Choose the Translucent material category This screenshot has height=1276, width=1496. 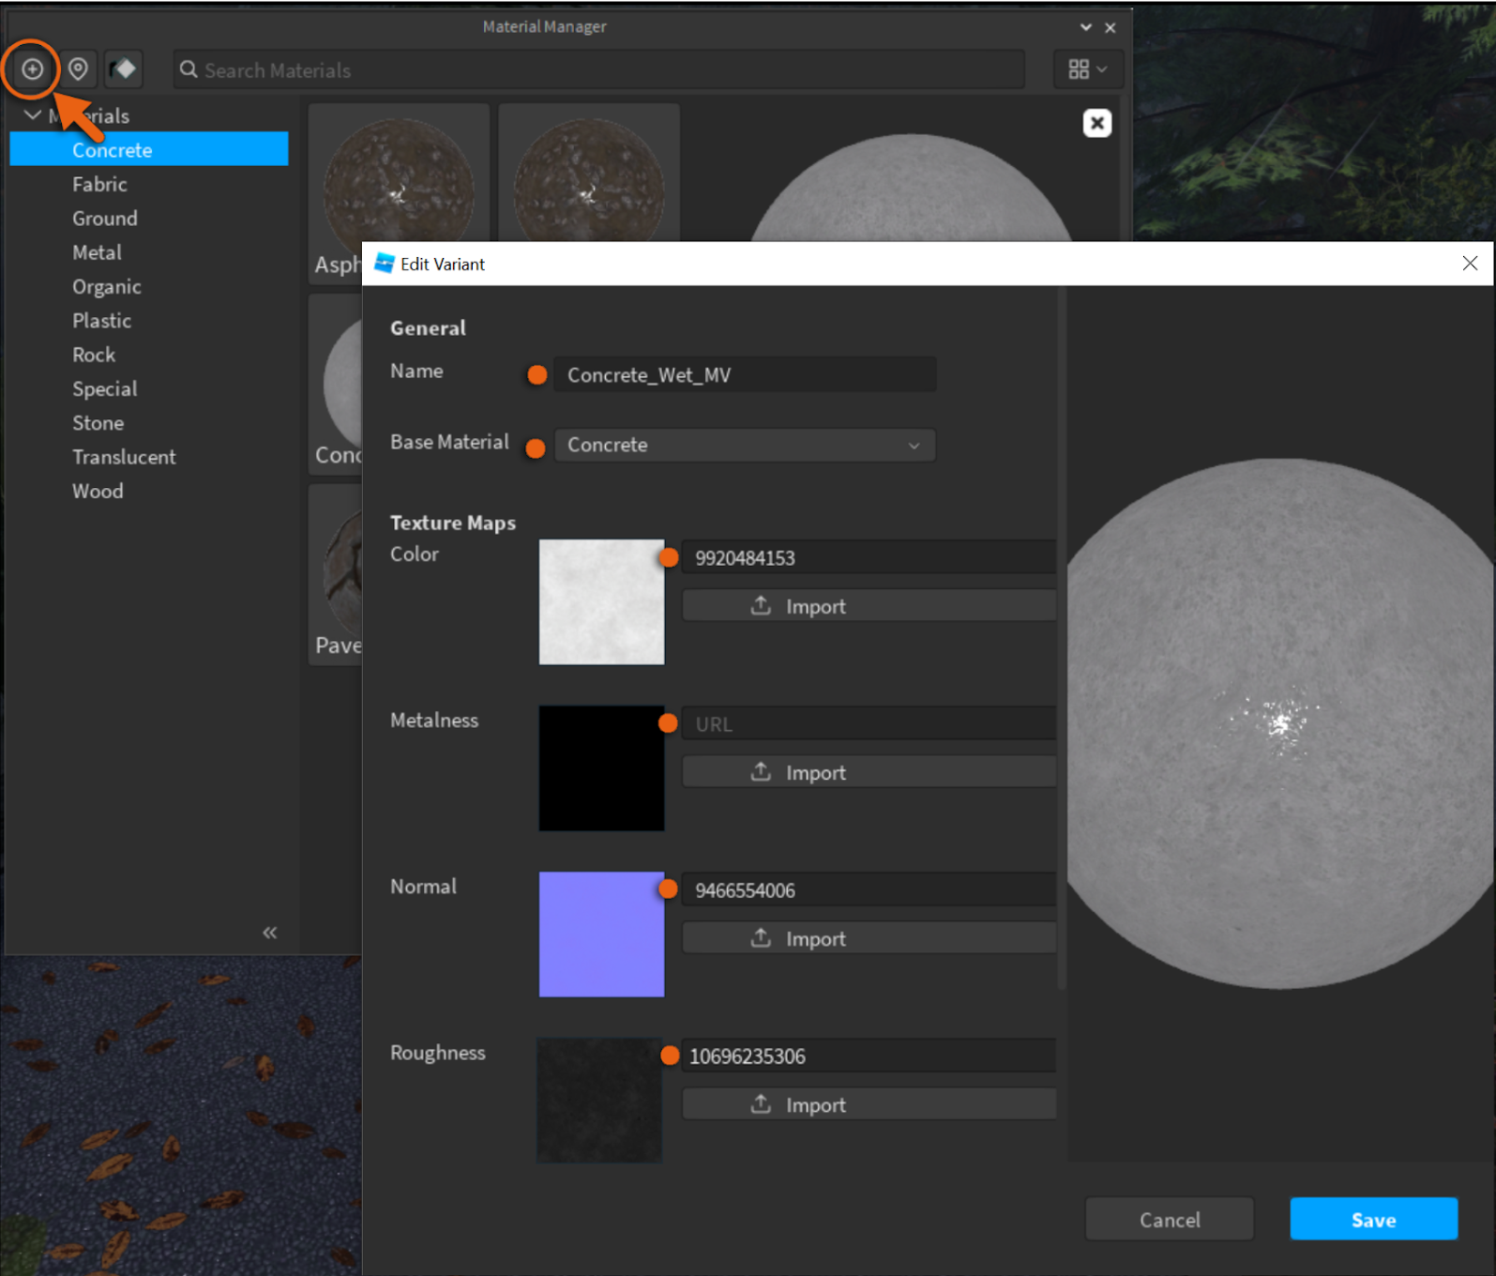pyautogui.click(x=124, y=457)
